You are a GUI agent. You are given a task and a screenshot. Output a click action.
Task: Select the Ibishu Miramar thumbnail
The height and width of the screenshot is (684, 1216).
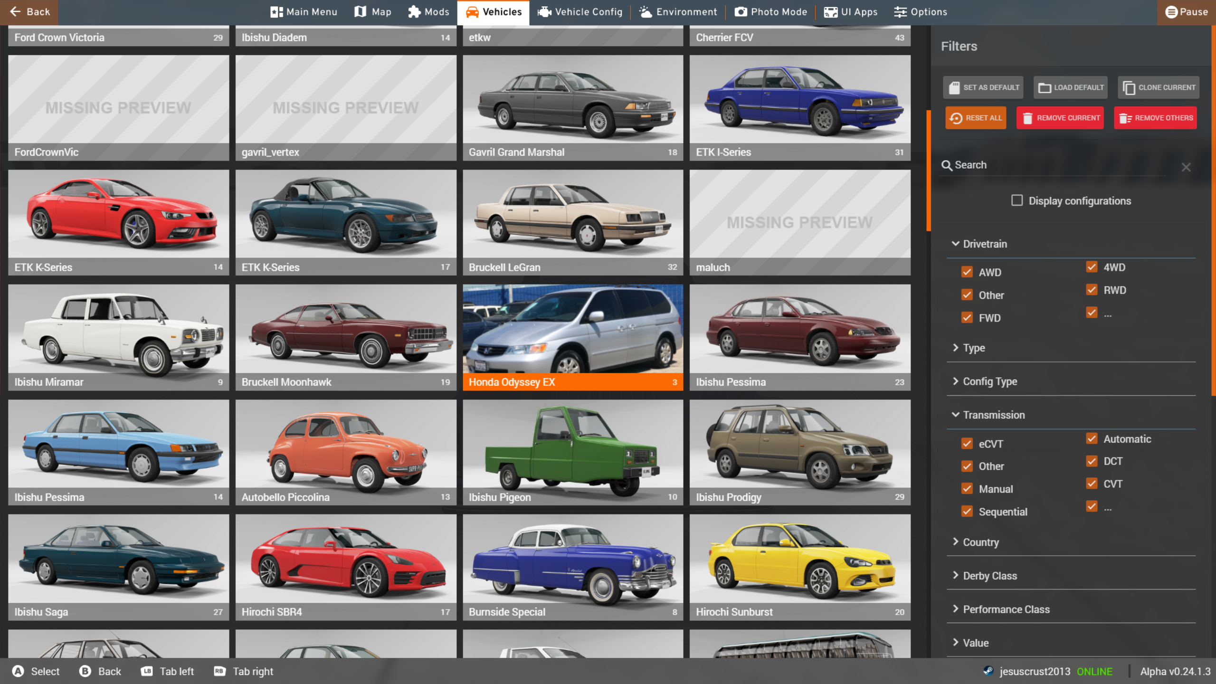point(118,337)
